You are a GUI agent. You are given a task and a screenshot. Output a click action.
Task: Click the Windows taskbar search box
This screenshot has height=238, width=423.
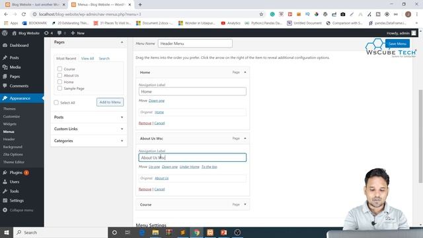coord(60,232)
